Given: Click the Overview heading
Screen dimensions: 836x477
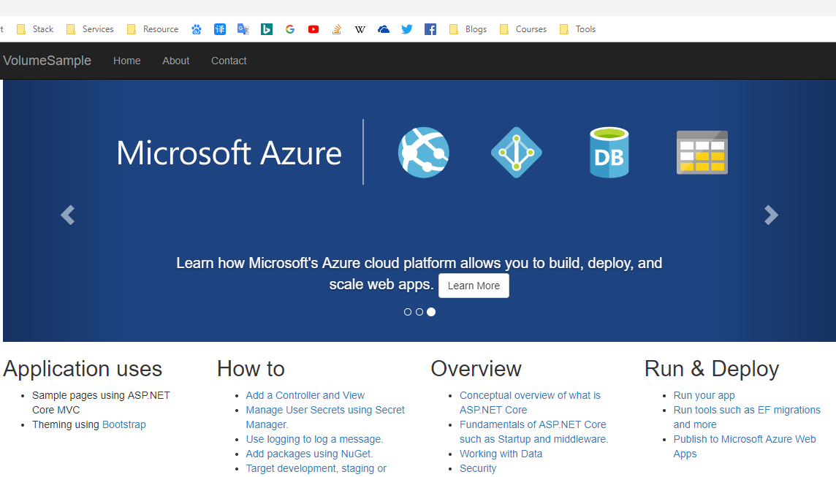Looking at the screenshot, I should point(476,369).
